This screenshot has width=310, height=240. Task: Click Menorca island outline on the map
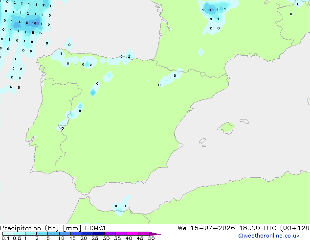pyautogui.click(x=244, y=121)
